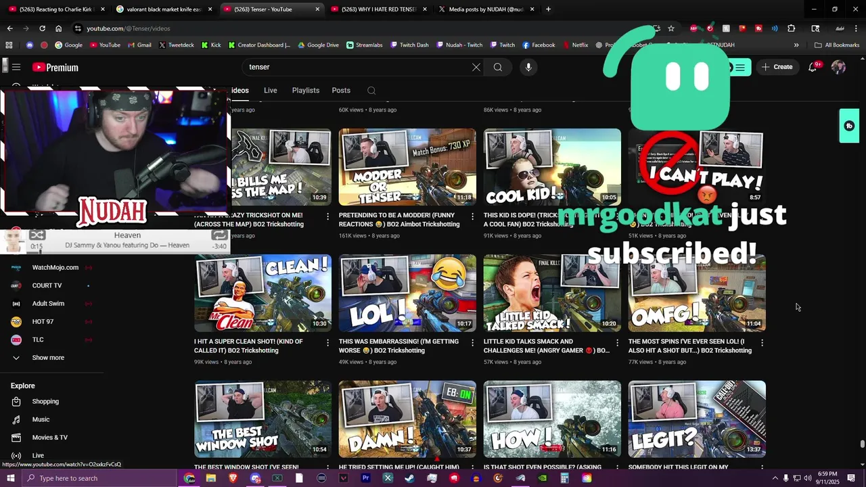Open the browser extensions puzzle icon
Image resolution: width=866 pixels, height=487 pixels.
point(791,28)
